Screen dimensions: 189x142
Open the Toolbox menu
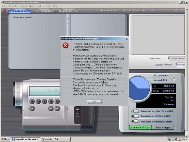[40, 6]
